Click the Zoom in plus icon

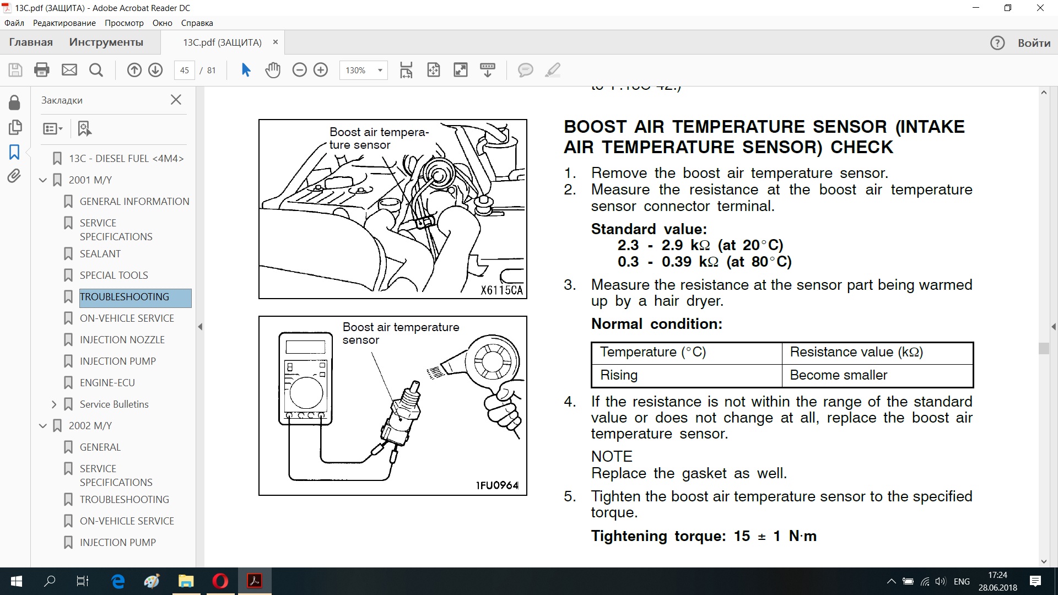321,70
